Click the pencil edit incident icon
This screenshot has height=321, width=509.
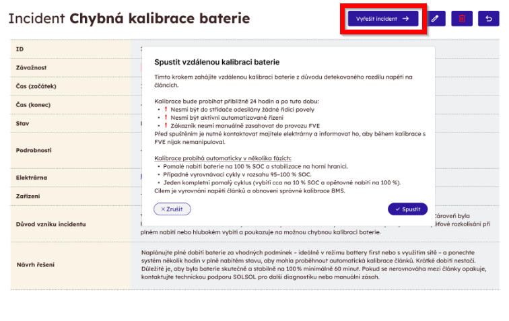coord(435,18)
